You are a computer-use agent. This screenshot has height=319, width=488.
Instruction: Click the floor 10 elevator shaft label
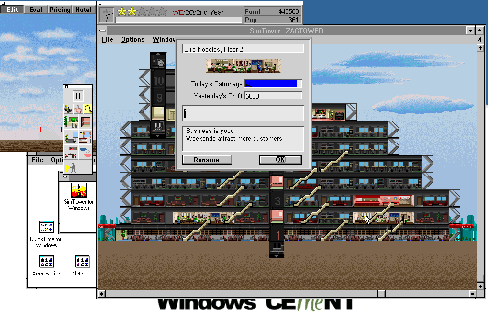[x=158, y=81]
